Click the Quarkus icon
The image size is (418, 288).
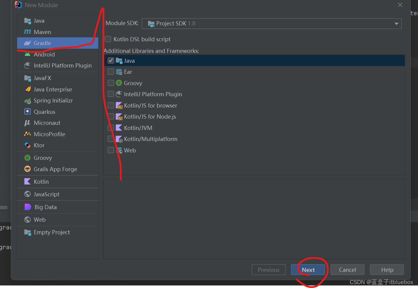27,112
